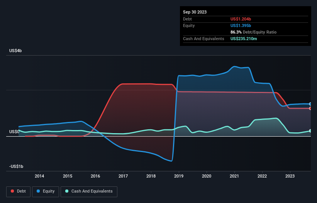Click the US$0 y-axis label
317x203 pixels.
click(14, 132)
